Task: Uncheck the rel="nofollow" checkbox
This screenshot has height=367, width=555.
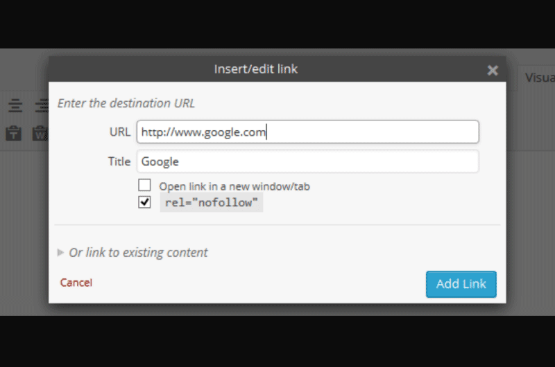Action: (144, 202)
